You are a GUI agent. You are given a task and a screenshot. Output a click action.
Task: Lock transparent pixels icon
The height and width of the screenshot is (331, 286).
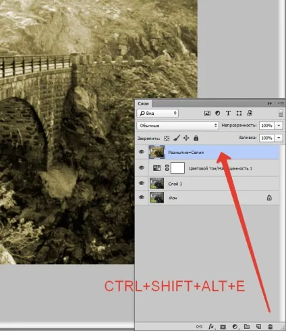pyautogui.click(x=167, y=138)
